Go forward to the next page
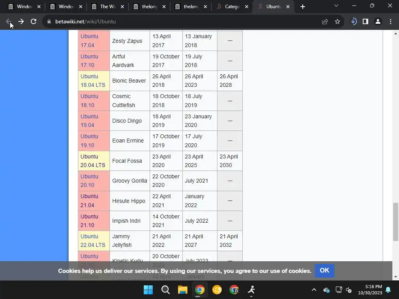 pyautogui.click(x=21, y=22)
